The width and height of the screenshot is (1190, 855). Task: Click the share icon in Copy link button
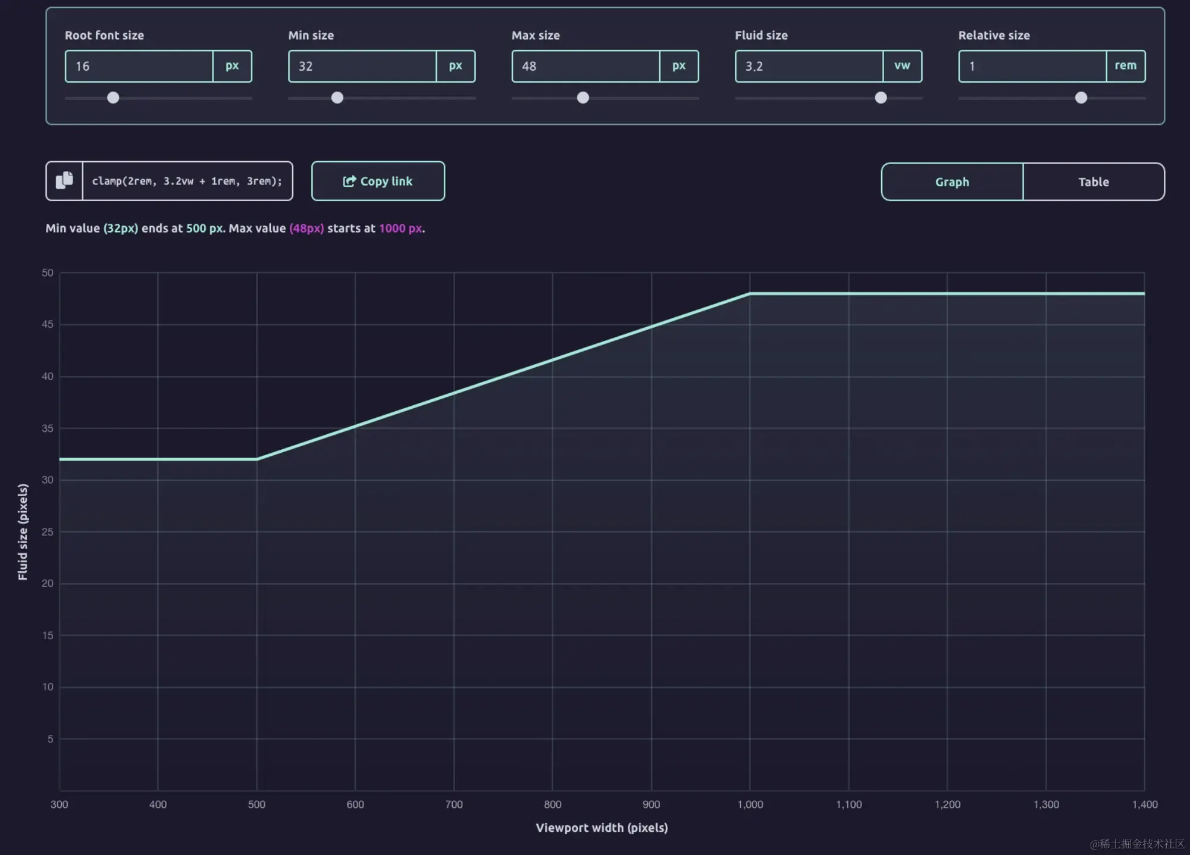click(x=349, y=181)
